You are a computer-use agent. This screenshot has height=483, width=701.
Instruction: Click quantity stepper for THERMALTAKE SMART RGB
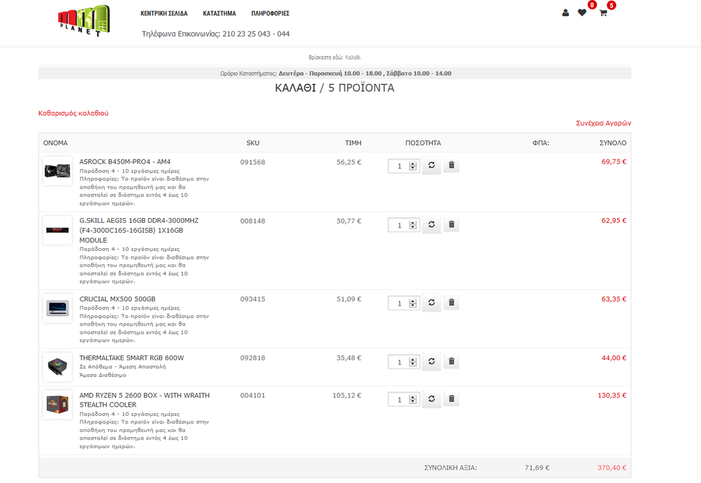(413, 362)
